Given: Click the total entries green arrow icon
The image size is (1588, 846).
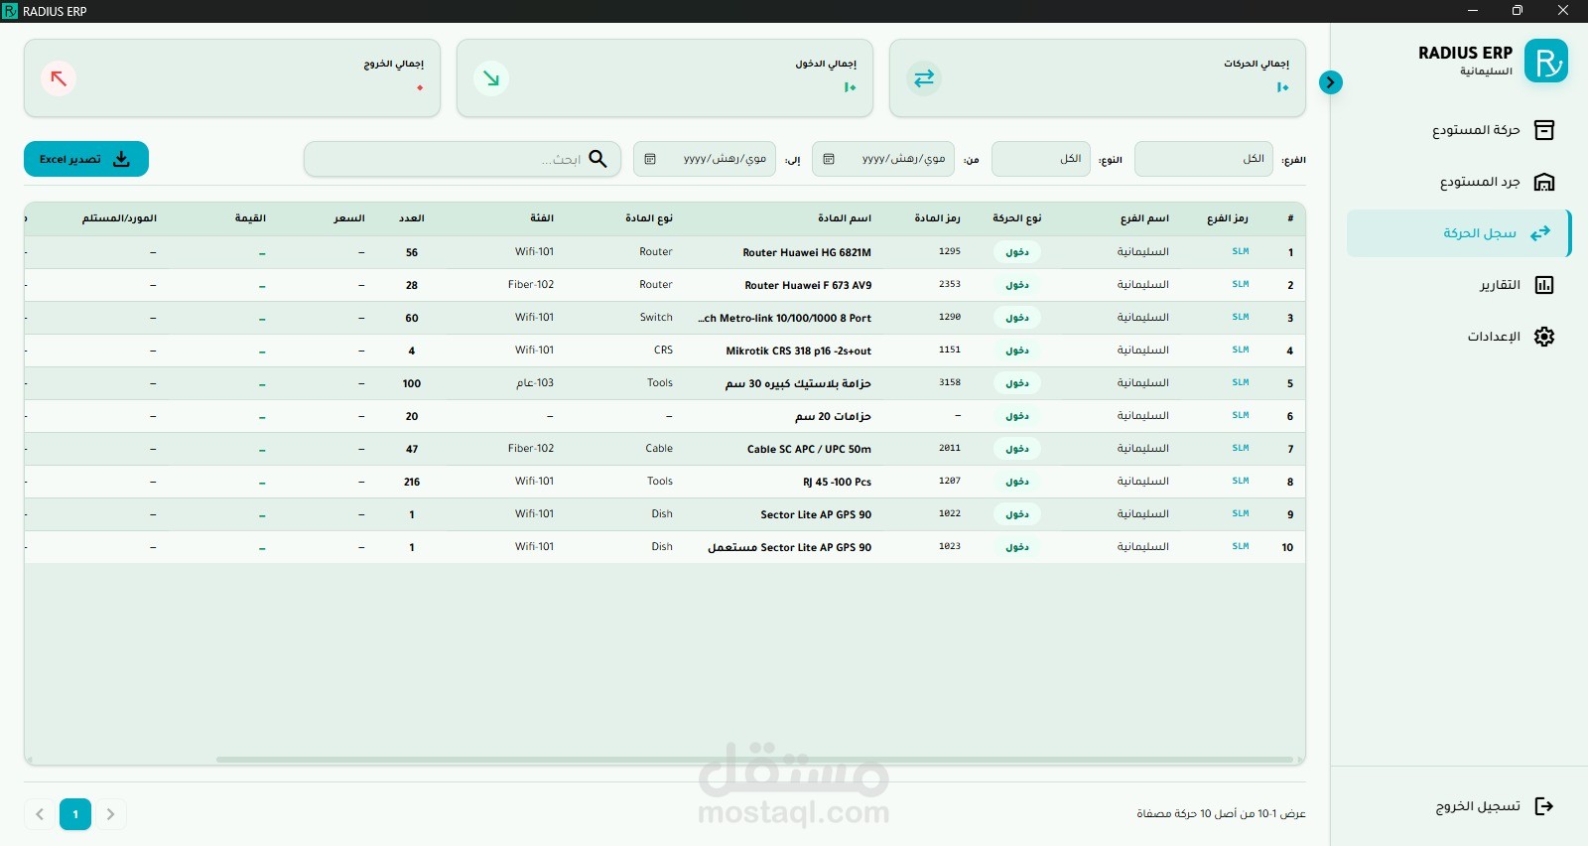Looking at the screenshot, I should [491, 78].
